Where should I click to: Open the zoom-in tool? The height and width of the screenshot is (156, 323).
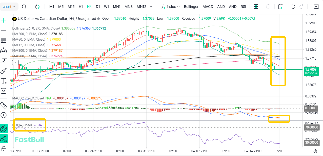pyautogui.click(x=4, y=115)
